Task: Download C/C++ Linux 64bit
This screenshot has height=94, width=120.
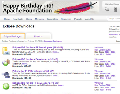Action: point(108,90)
